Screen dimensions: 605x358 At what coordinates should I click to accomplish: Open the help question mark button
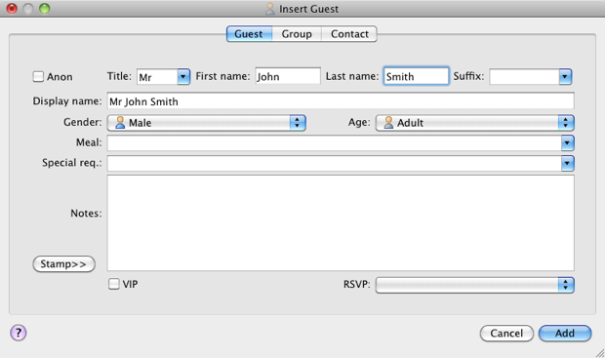19,333
